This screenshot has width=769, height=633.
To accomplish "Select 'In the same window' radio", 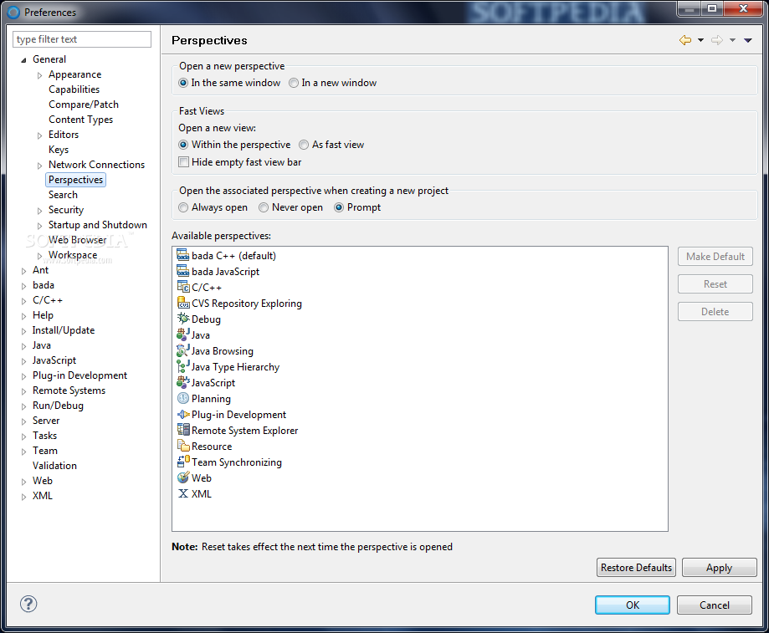I will pos(183,83).
